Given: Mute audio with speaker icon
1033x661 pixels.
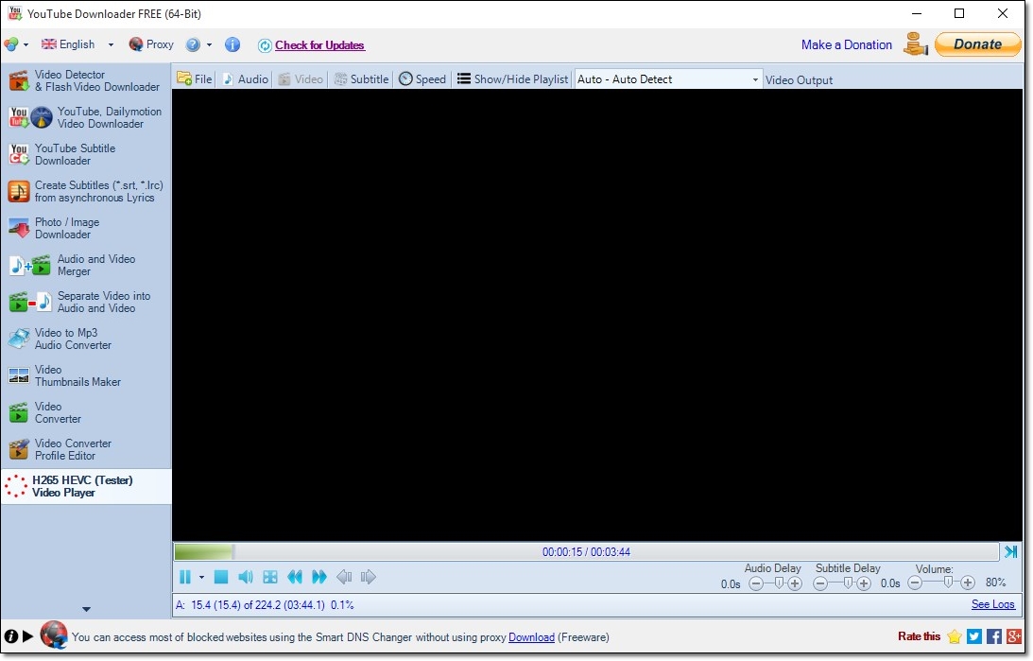Looking at the screenshot, I should coord(245,577).
